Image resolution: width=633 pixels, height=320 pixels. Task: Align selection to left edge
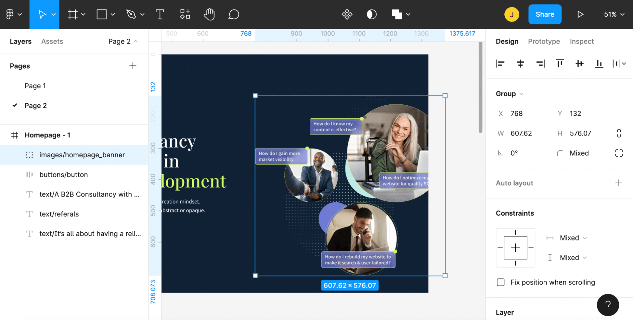point(500,64)
